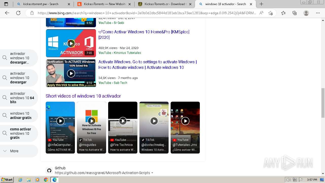Open the Windows Start button

tap(7, 179)
